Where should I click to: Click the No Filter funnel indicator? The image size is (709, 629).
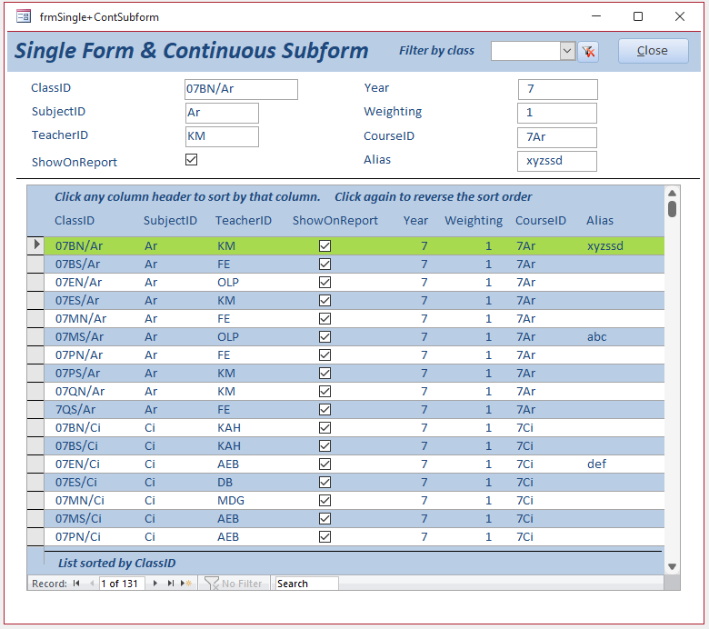(x=234, y=584)
